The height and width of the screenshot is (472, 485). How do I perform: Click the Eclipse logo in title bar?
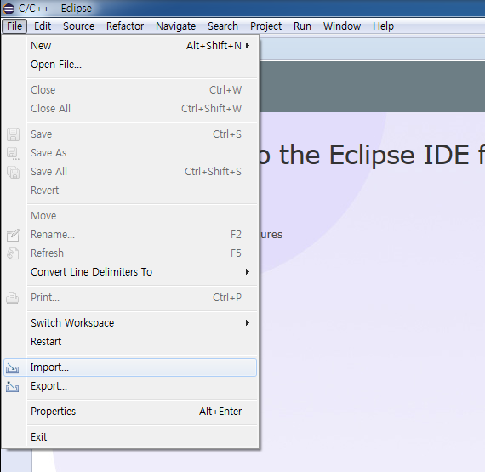(9, 9)
